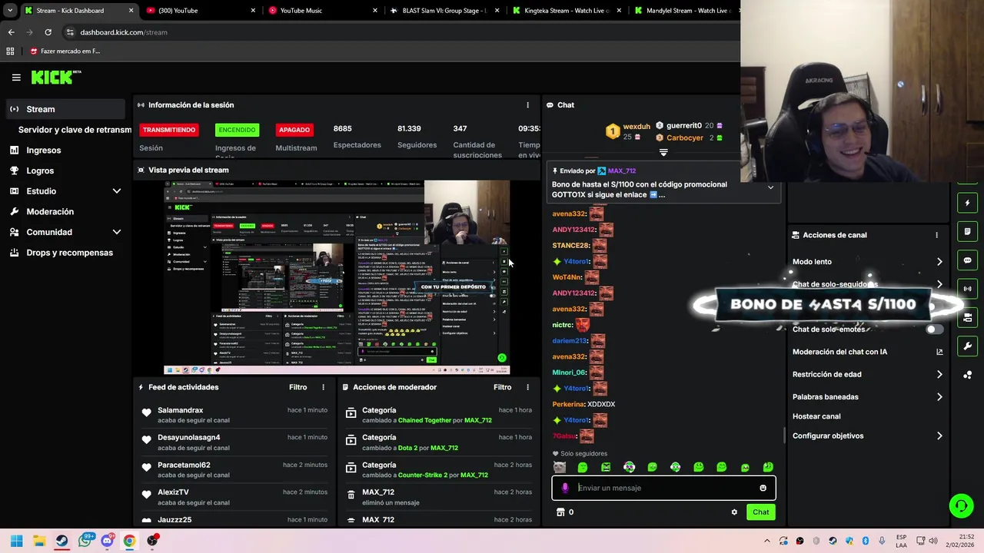
Task: Click the wrench icon in right sidebar
Action: (968, 346)
